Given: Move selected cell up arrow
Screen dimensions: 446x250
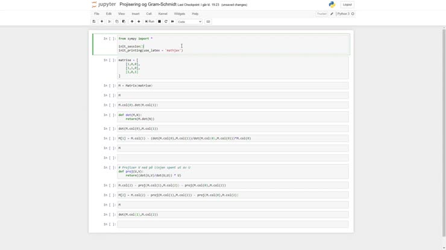Looking at the screenshot, I should [x=132, y=22].
